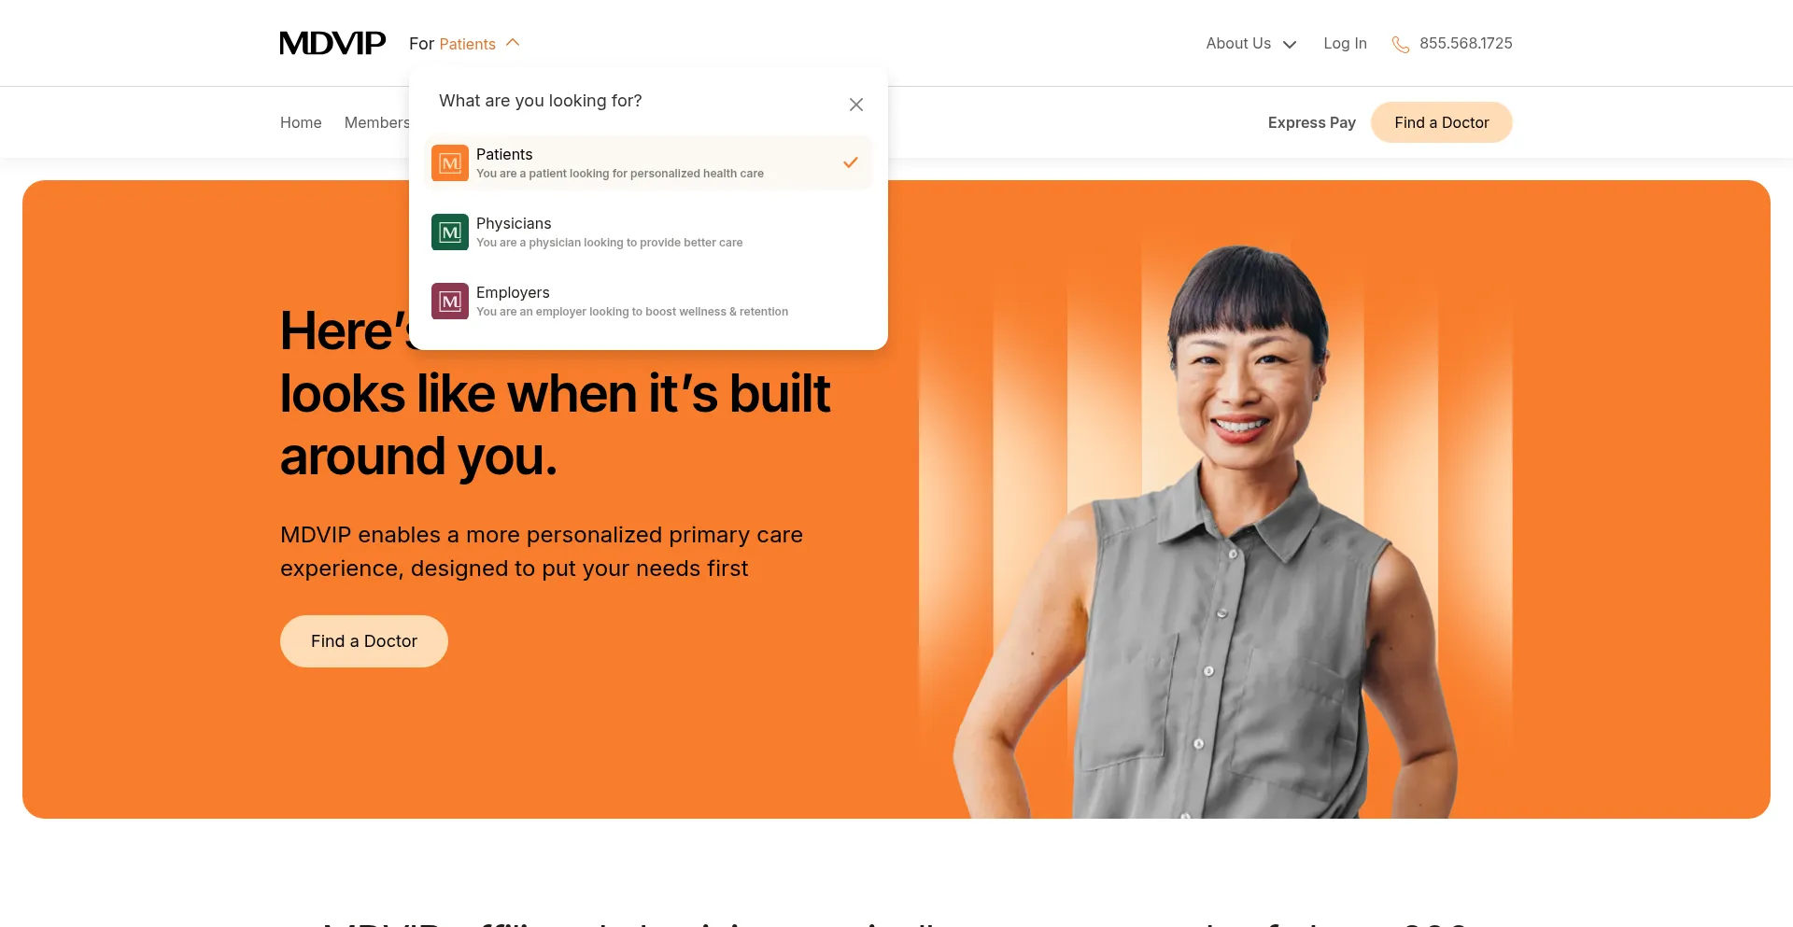1793x927 pixels.
Task: Collapse the For Patients chevron
Action: coord(513,43)
